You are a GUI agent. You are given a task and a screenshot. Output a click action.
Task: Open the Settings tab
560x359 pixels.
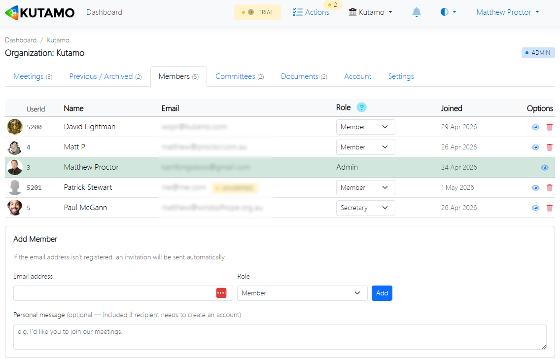tap(401, 76)
